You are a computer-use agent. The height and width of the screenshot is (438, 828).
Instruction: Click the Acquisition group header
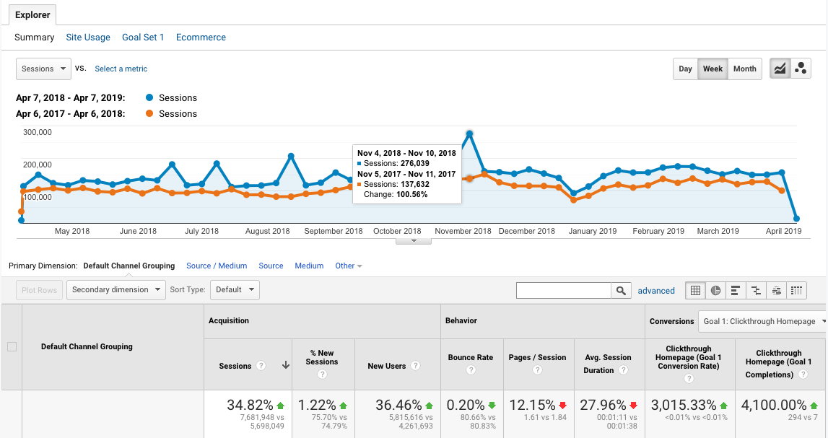[229, 321]
